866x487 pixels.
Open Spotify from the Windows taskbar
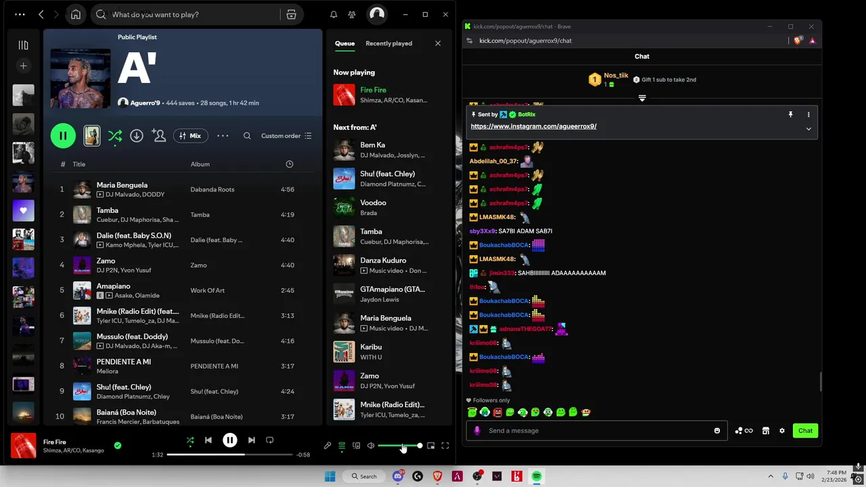tap(537, 476)
